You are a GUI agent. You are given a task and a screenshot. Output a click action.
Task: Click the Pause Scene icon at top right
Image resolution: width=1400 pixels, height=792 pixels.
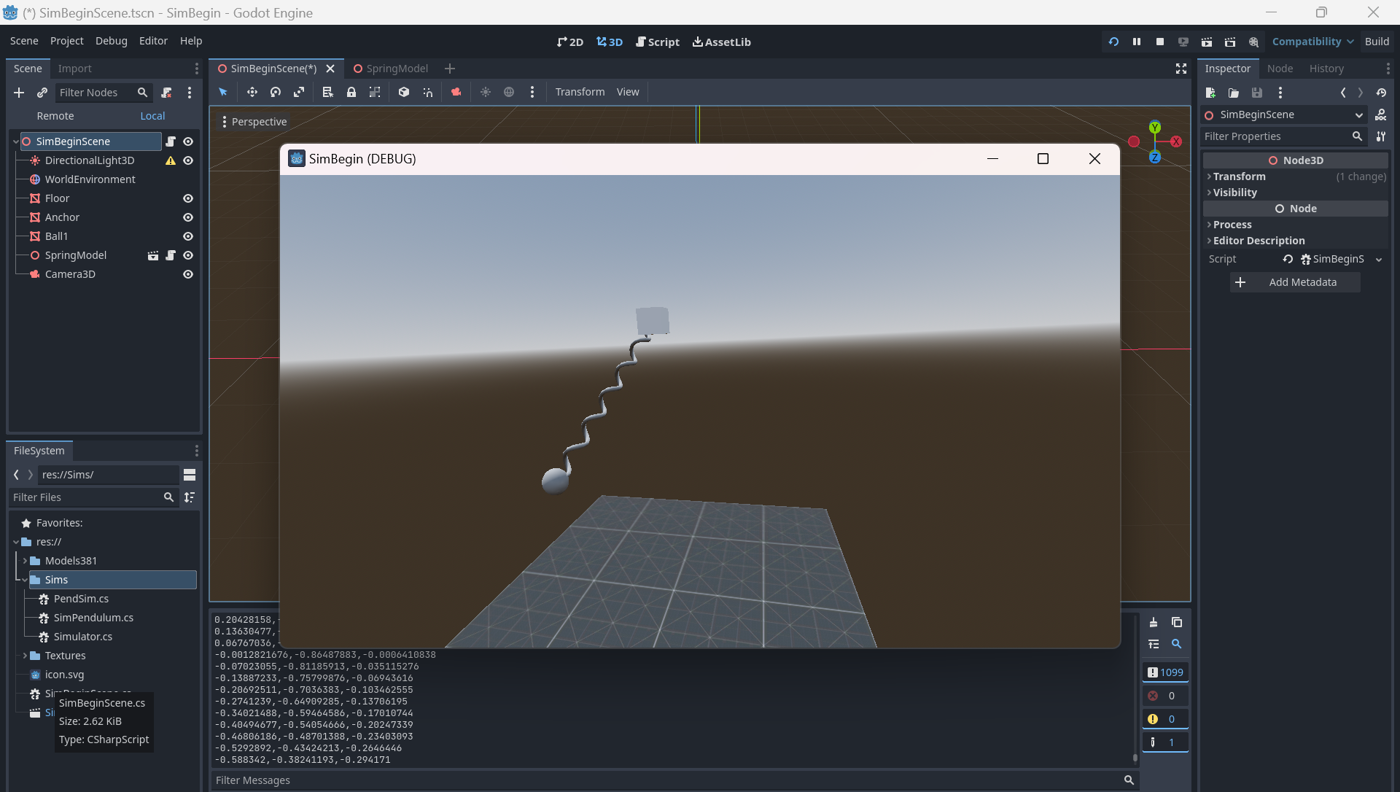click(1137, 42)
